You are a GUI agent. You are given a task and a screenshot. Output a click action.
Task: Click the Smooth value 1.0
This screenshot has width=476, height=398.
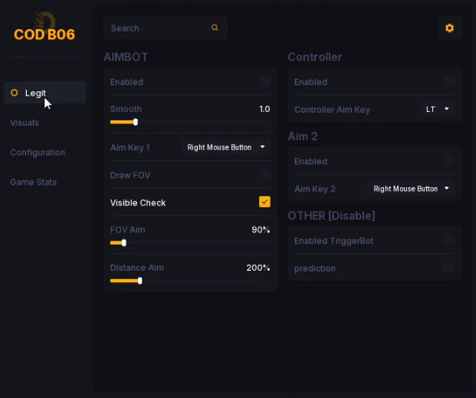[x=264, y=109]
